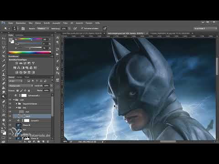Add a Brightness/Contrast adjustment
219x164 pixels.
pyautogui.click(x=16, y=63)
